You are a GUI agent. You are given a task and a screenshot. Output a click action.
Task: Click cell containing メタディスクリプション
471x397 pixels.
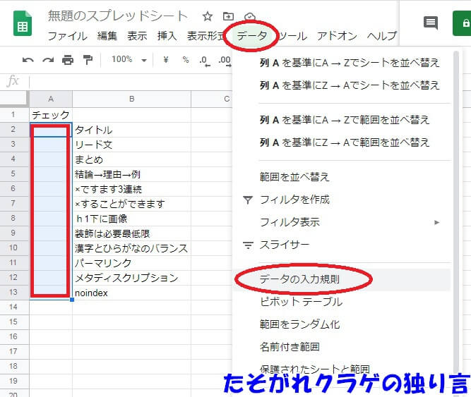point(131,278)
